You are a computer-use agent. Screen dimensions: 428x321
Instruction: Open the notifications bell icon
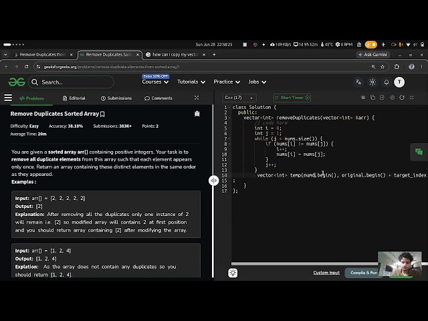point(387,82)
